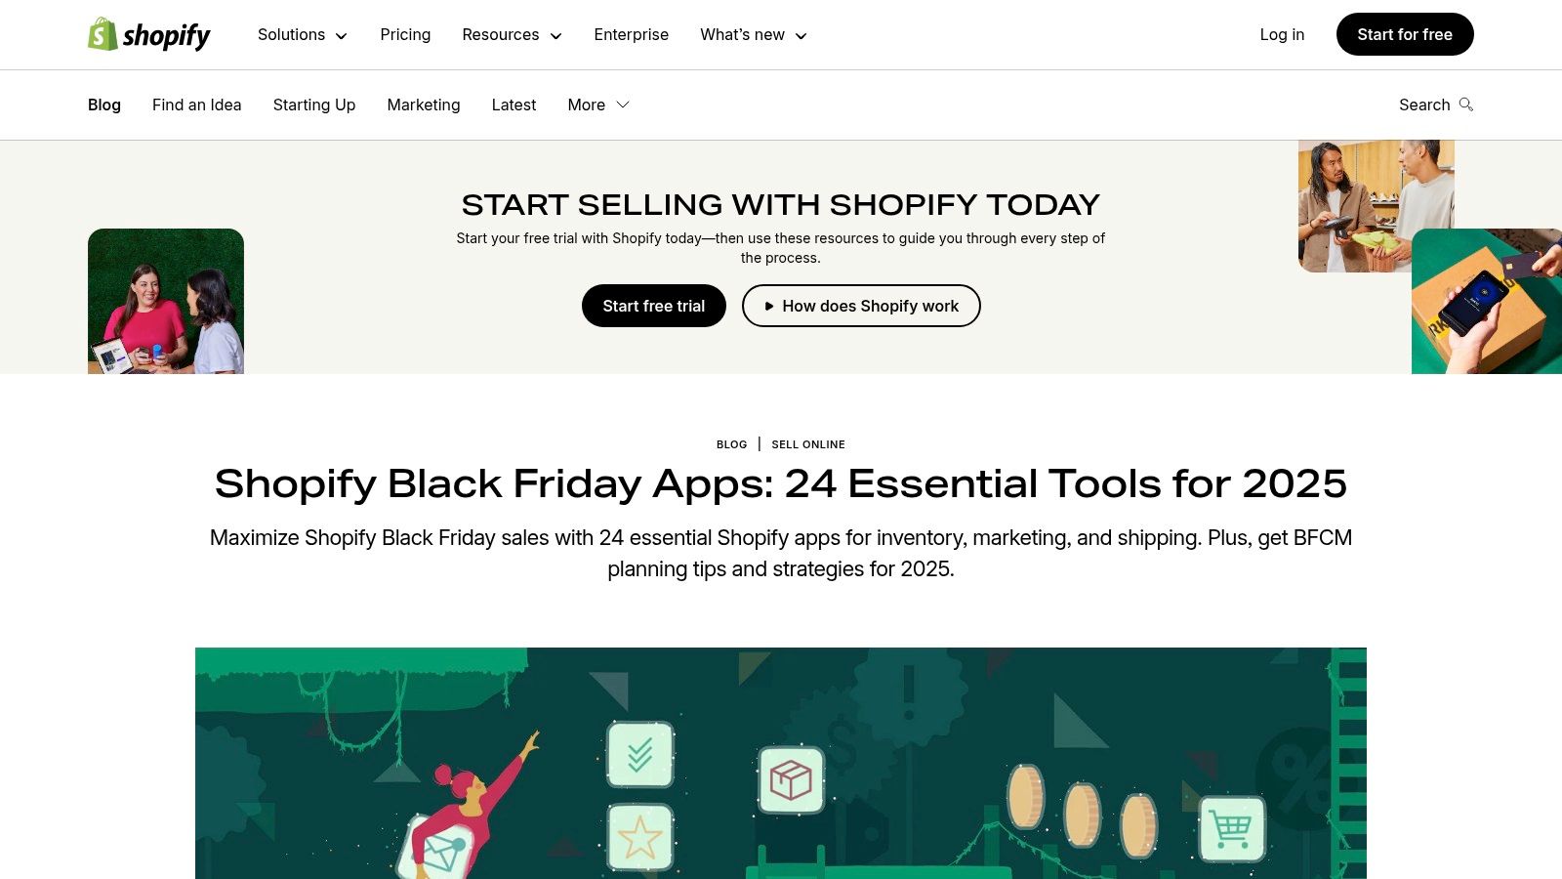Open the Resources dropdown
The width and height of the screenshot is (1562, 879).
click(x=512, y=35)
